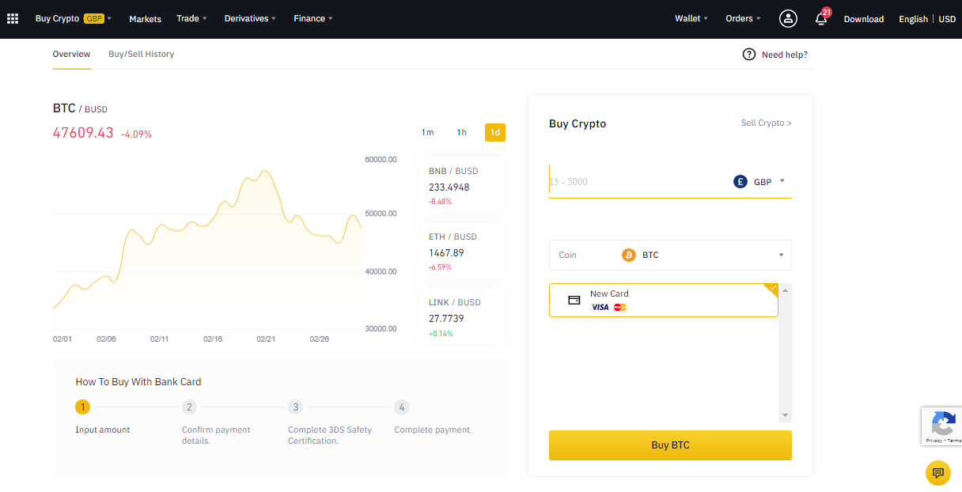
Task: Click the payment list scrollbar down arrow
Action: pos(785,415)
